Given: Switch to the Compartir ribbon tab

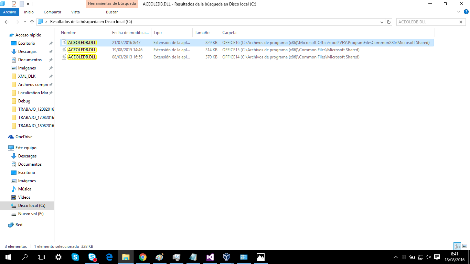Looking at the screenshot, I should click(53, 12).
